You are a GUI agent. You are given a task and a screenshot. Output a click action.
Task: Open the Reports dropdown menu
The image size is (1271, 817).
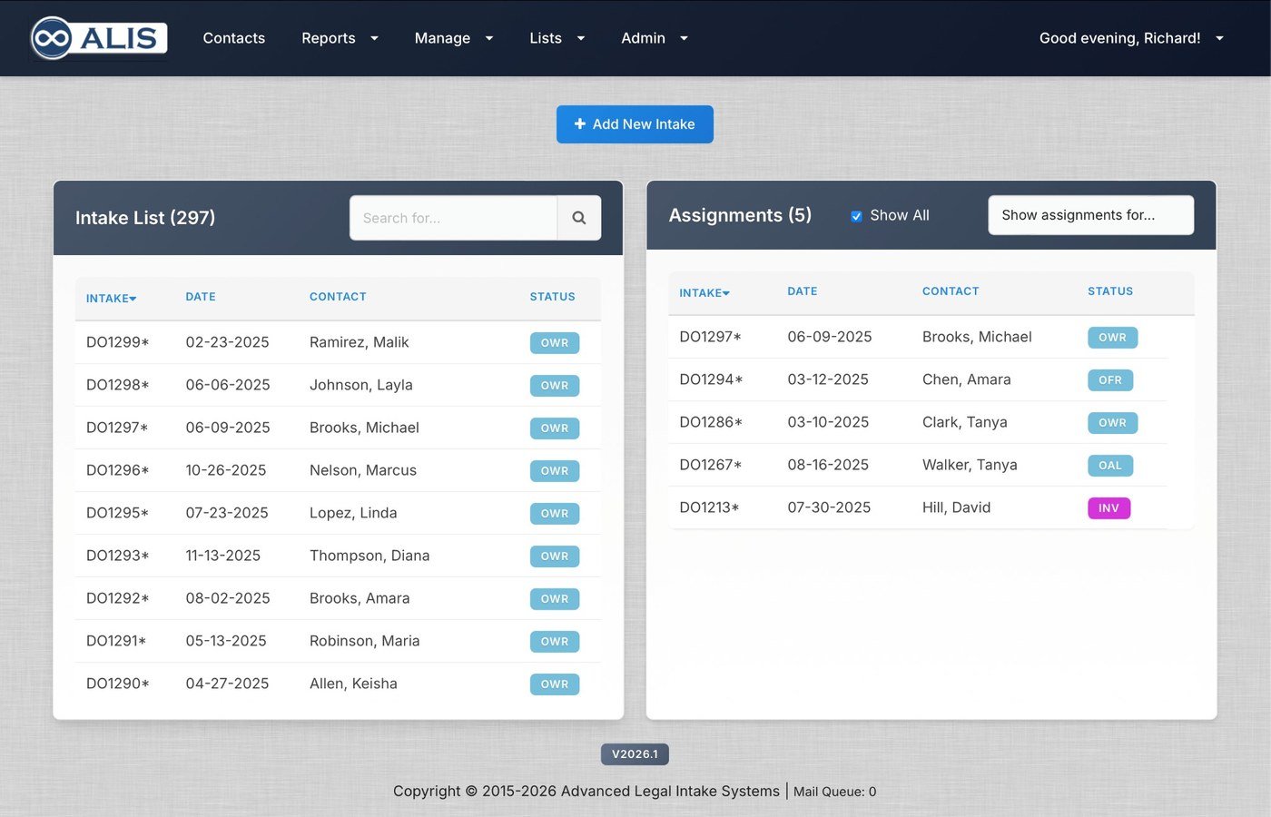coord(340,38)
